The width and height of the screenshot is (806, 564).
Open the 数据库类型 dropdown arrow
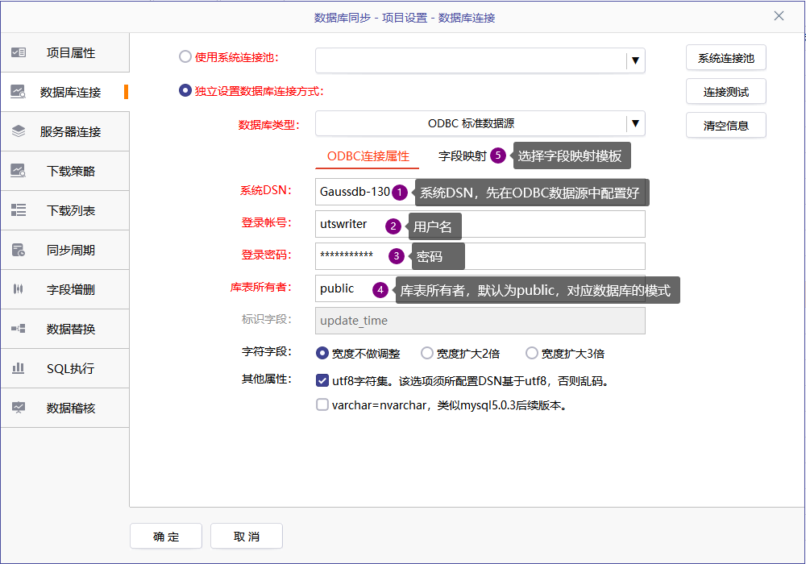pos(635,123)
